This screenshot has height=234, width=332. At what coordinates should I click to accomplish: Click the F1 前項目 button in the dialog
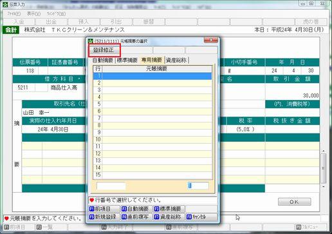coord(104,209)
